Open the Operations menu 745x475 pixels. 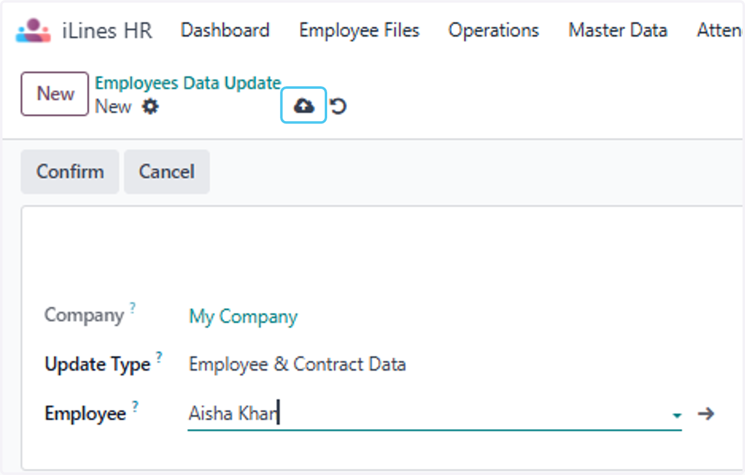click(x=494, y=30)
